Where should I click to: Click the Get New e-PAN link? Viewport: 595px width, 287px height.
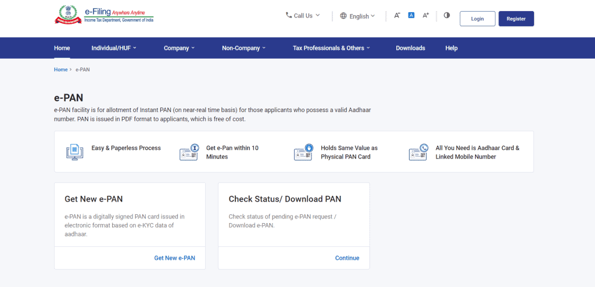(174, 258)
